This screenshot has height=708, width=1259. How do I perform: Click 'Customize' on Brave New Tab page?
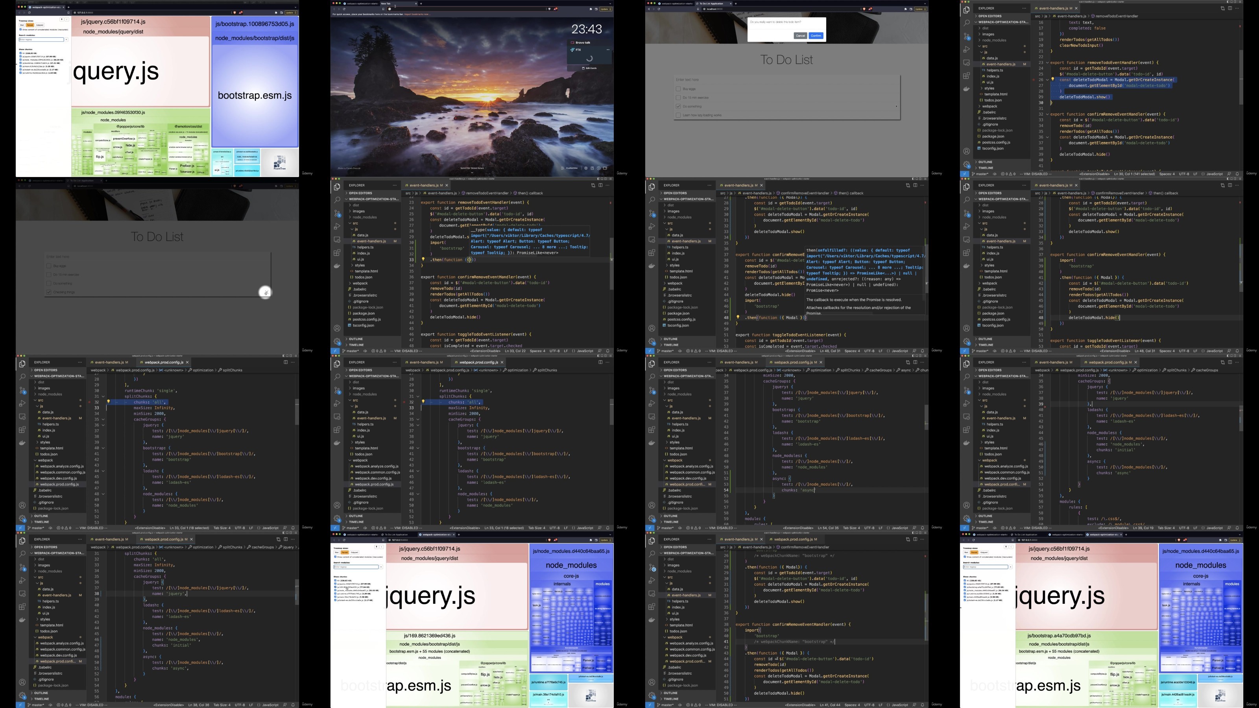569,168
